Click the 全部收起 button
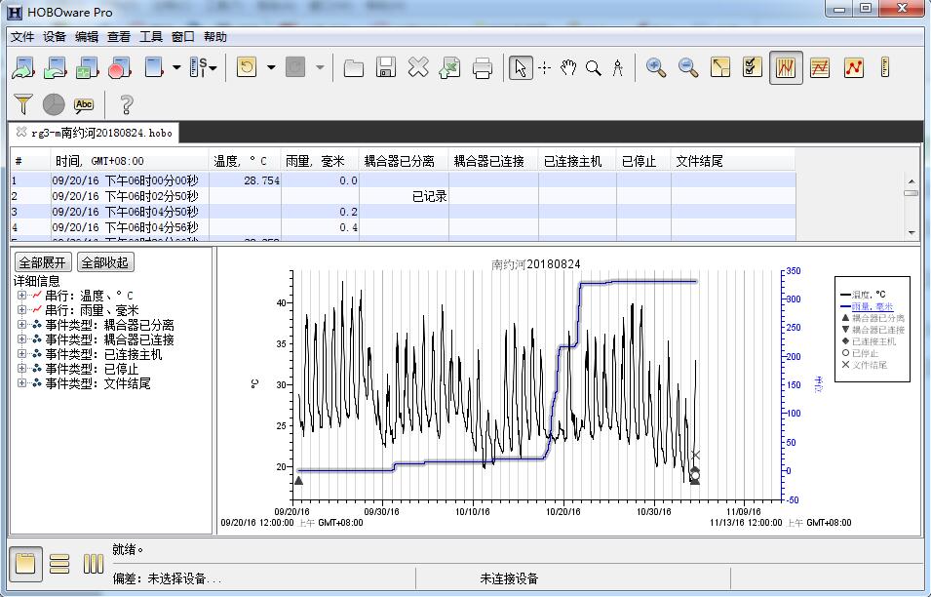Image resolution: width=931 pixels, height=597 pixels. [x=104, y=262]
